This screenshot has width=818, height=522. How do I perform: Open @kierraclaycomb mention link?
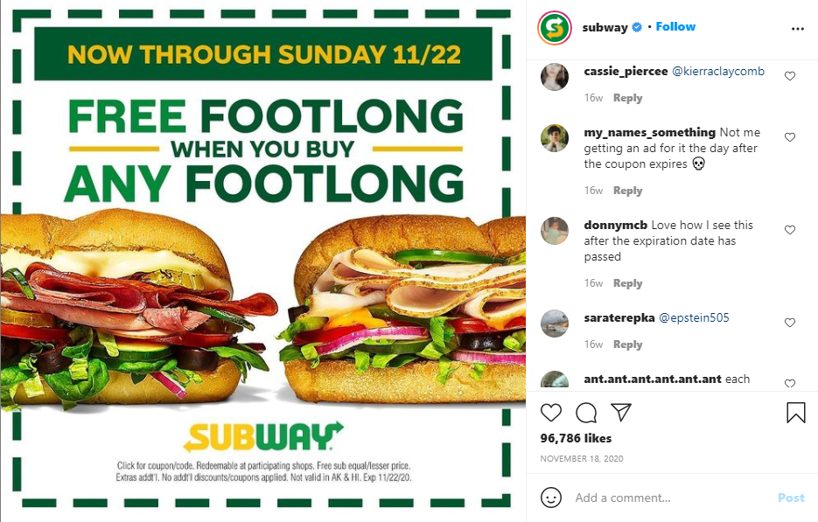718,72
